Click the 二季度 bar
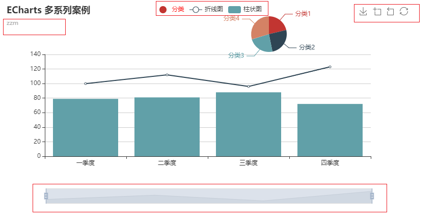 click(167, 127)
